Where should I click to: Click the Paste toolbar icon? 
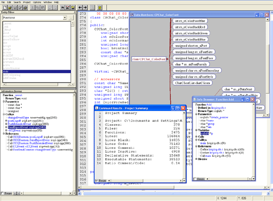43,7
